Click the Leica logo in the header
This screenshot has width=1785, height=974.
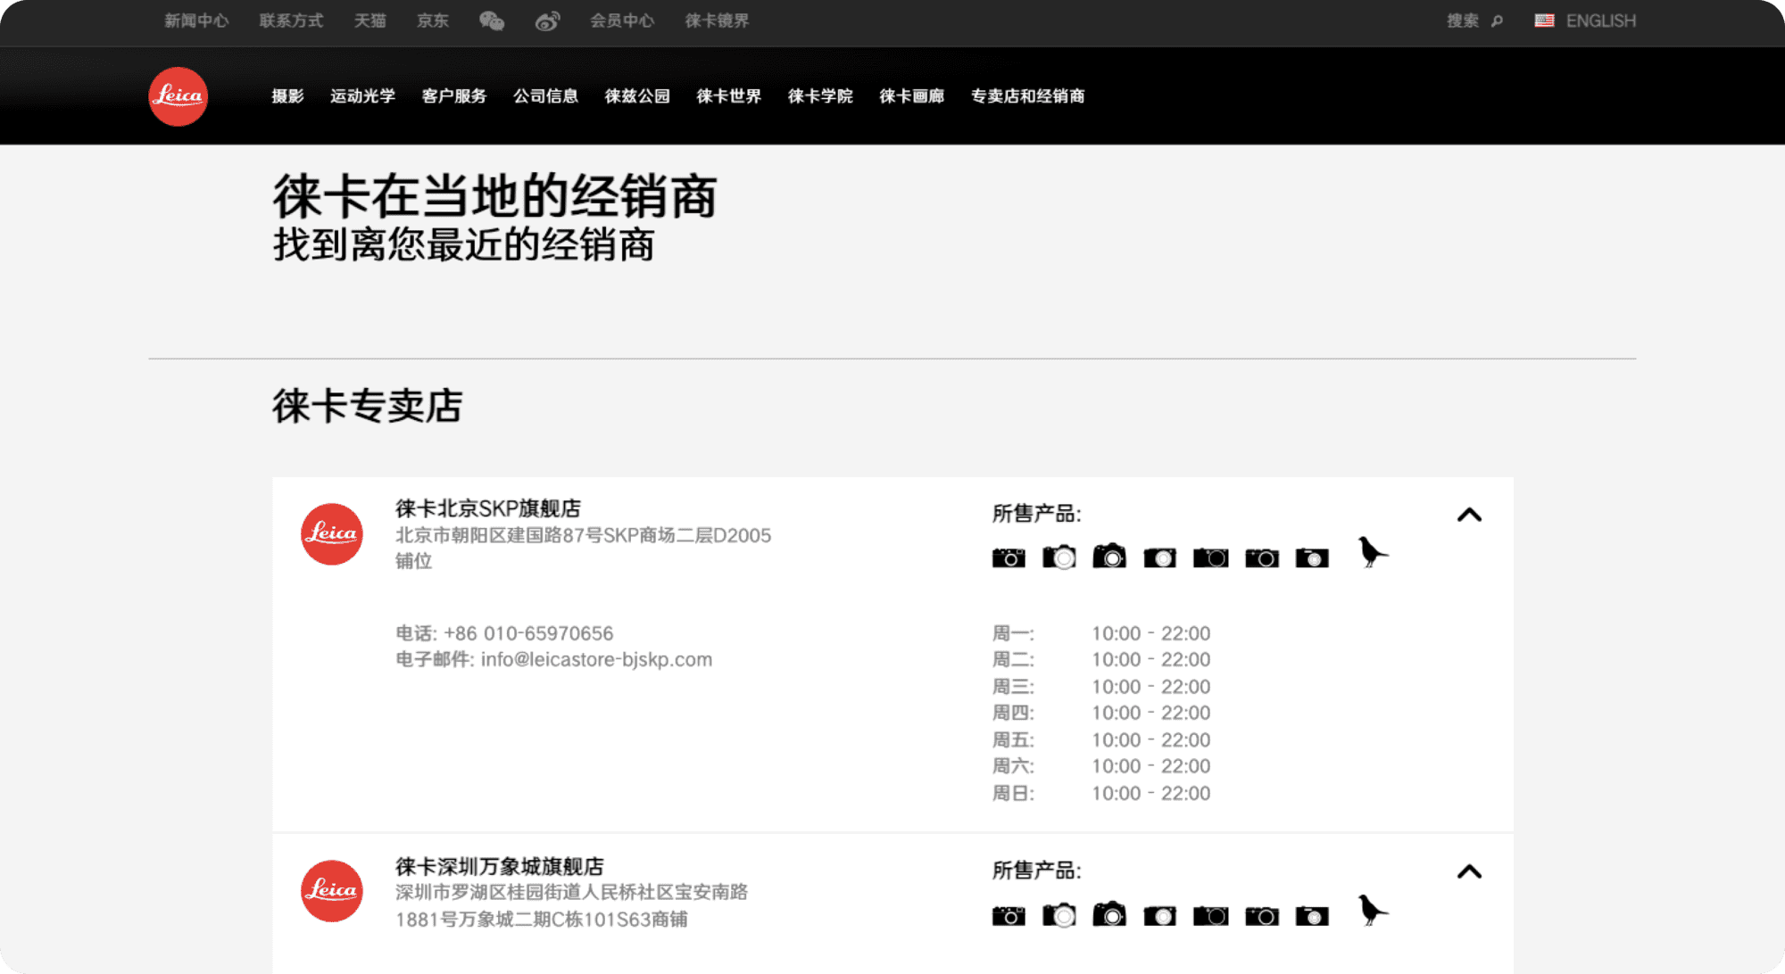[x=178, y=96]
